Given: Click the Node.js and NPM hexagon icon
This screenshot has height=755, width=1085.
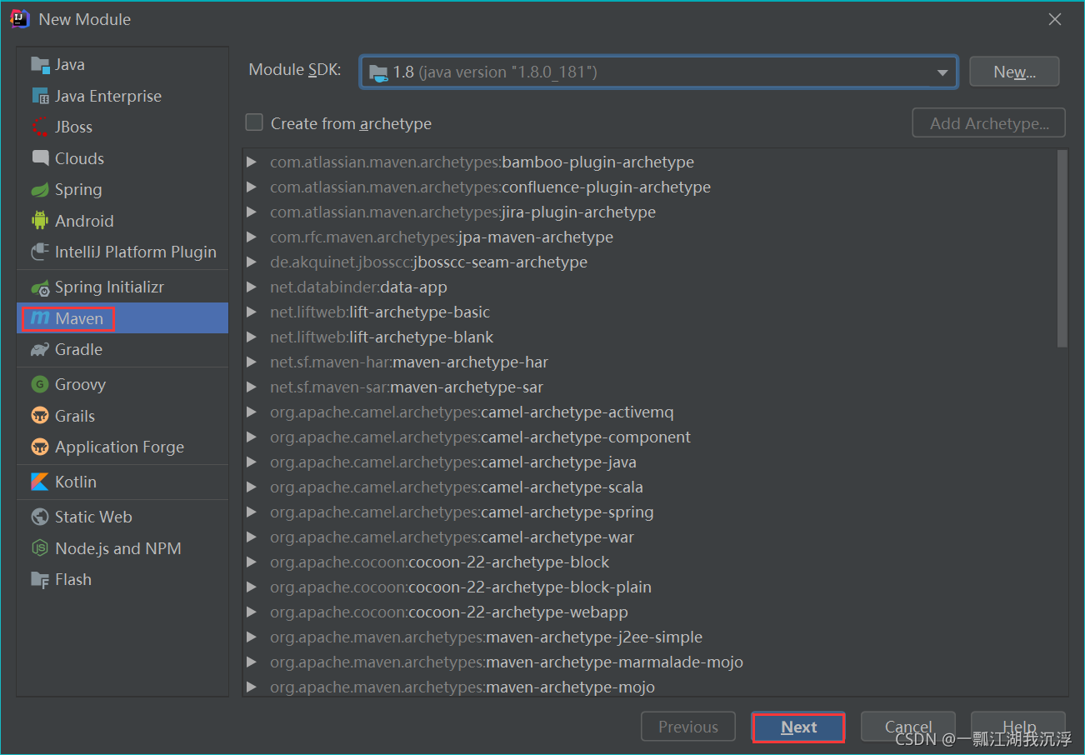Looking at the screenshot, I should click(x=40, y=548).
